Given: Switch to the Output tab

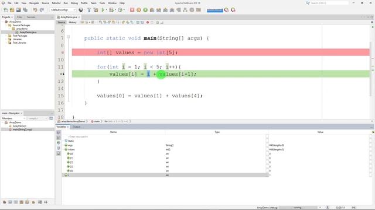Looking at the screenshot, I should coord(77,127).
